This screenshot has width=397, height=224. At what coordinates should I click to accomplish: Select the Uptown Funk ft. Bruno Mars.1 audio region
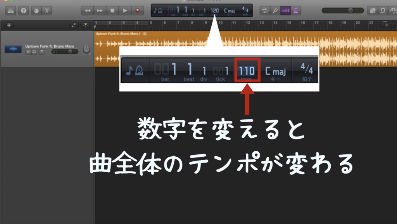click(x=245, y=49)
